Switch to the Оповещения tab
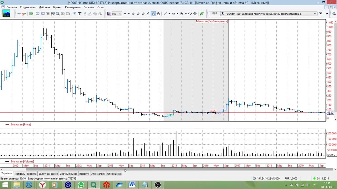337x189 pixels. [x=114, y=174]
